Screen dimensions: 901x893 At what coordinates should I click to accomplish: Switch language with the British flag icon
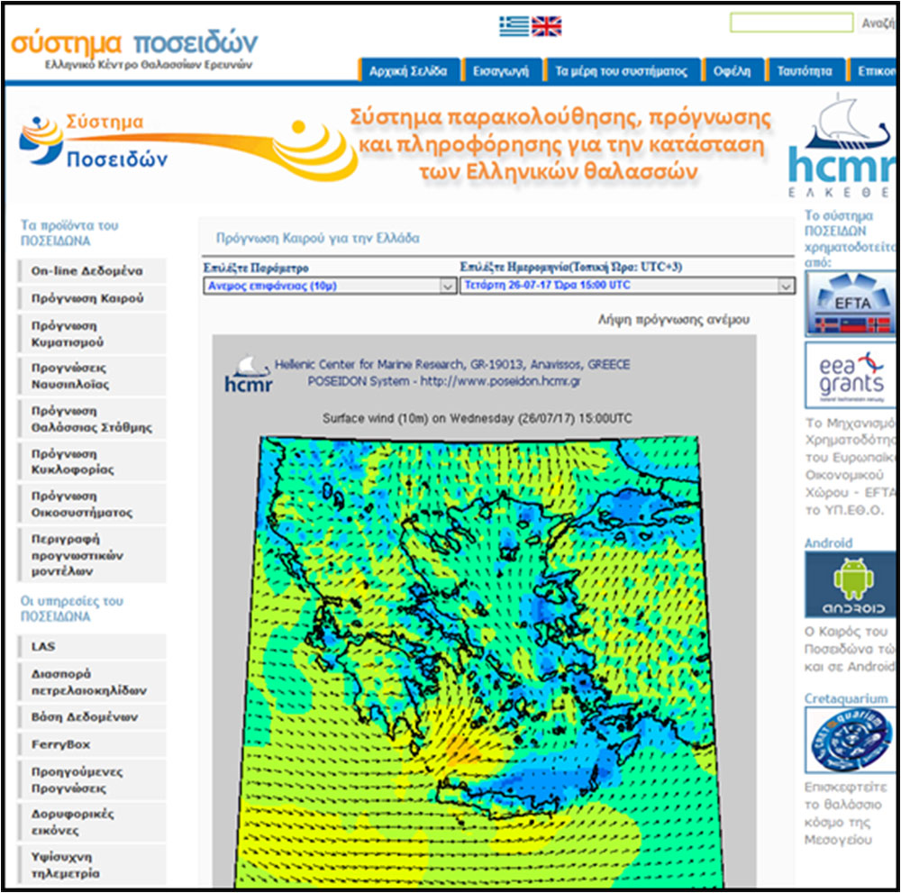[547, 26]
